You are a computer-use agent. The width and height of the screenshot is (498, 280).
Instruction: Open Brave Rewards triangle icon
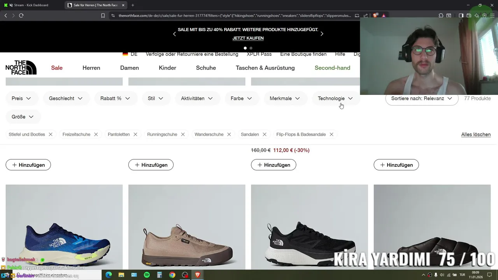tap(384, 16)
